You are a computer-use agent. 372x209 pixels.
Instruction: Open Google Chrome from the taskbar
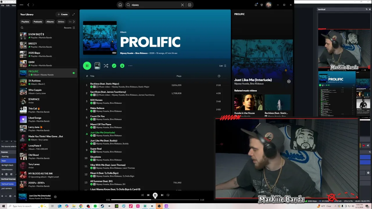click(x=81, y=206)
